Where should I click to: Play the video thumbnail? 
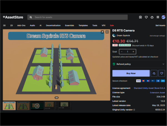coord(37,106)
